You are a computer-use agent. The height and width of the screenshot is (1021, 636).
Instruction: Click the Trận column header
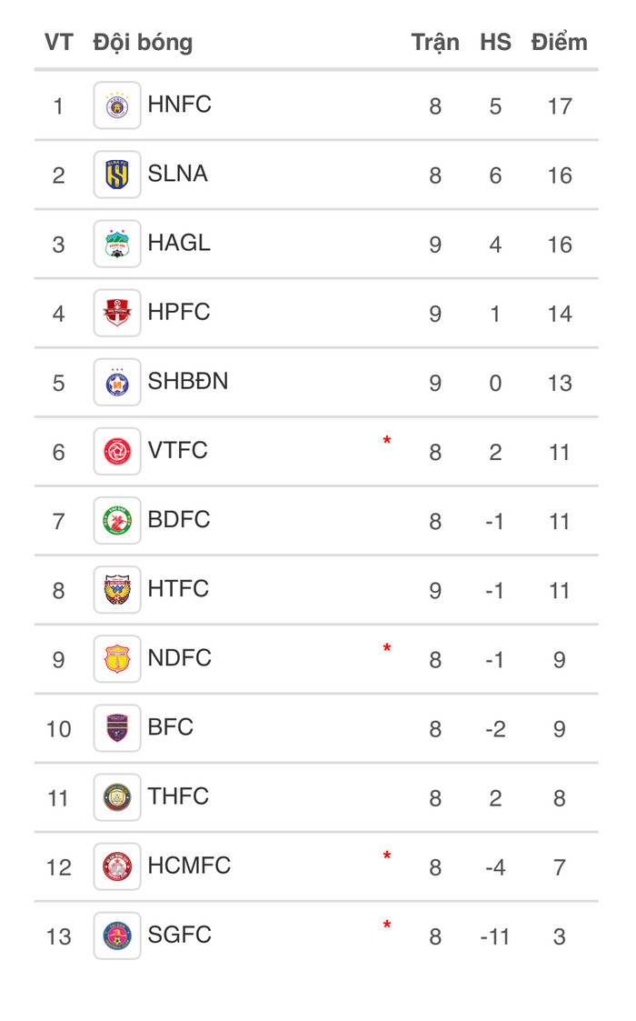click(x=435, y=43)
